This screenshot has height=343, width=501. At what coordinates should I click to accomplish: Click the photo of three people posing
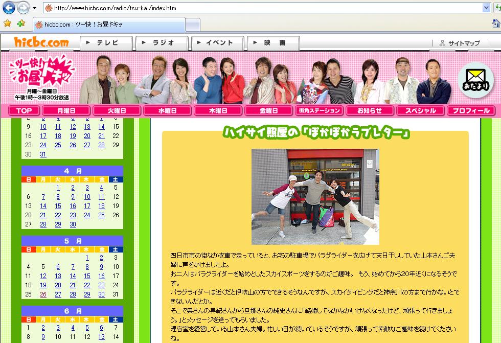tap(315, 197)
